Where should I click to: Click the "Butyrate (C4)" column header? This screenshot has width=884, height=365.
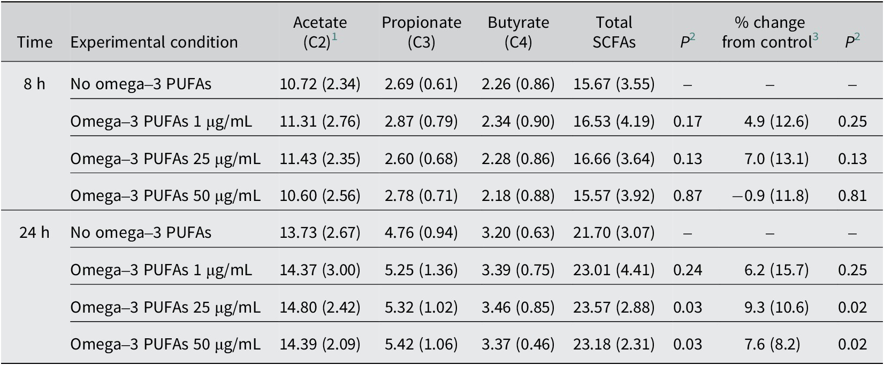518,32
